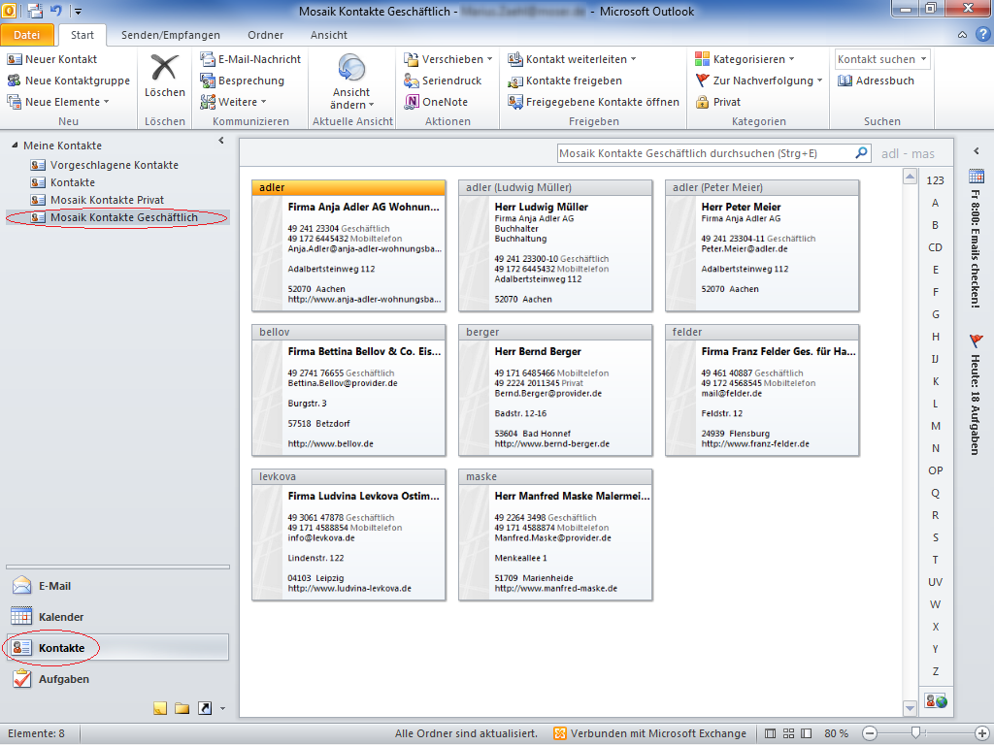Screen dimensions: 994x745
Task: Switch to Reading view status bar icon
Action: [807, 733]
